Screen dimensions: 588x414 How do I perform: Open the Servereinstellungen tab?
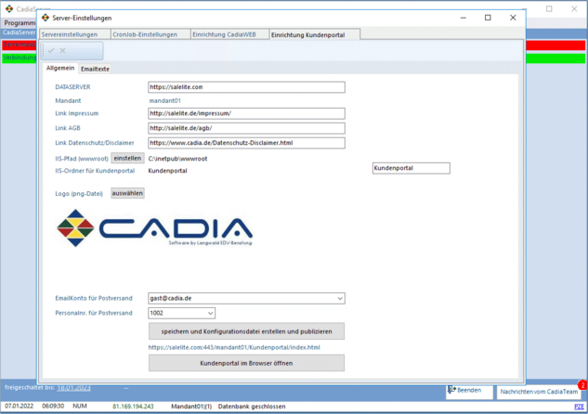pos(74,34)
